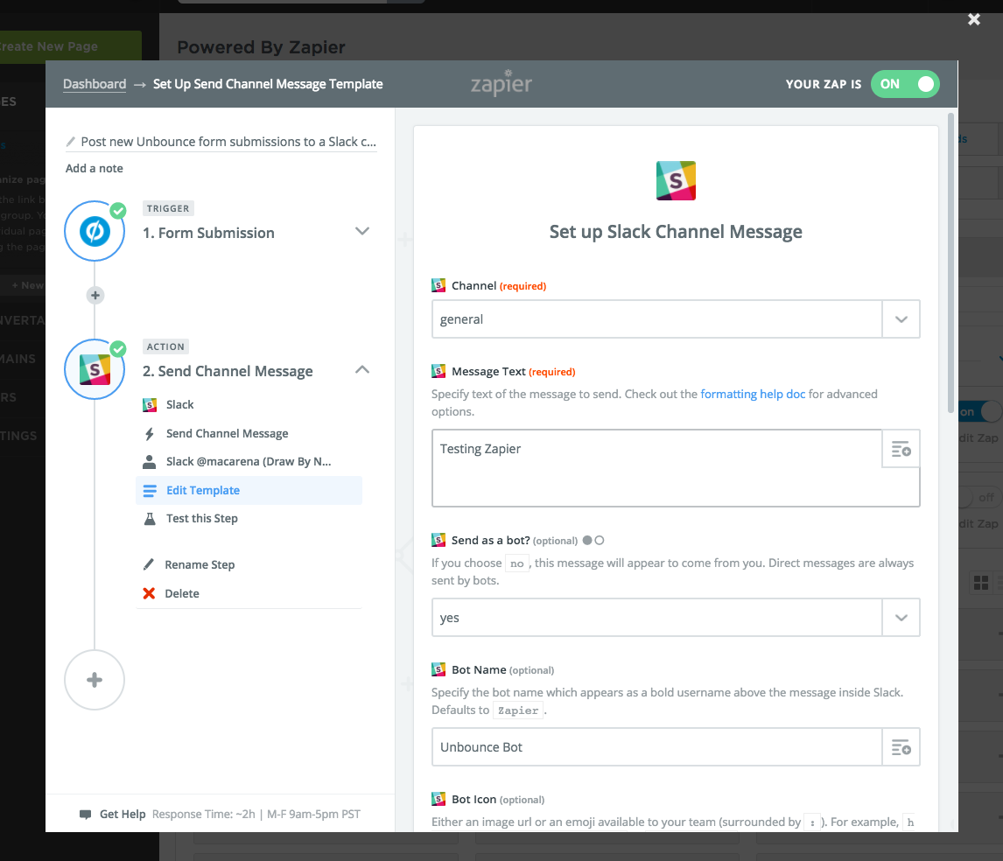Click the Get Help chat bubble icon
The height and width of the screenshot is (861, 1003).
click(85, 815)
